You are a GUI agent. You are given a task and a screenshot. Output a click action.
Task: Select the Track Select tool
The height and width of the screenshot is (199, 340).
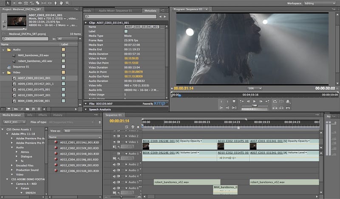tap(14, 3)
